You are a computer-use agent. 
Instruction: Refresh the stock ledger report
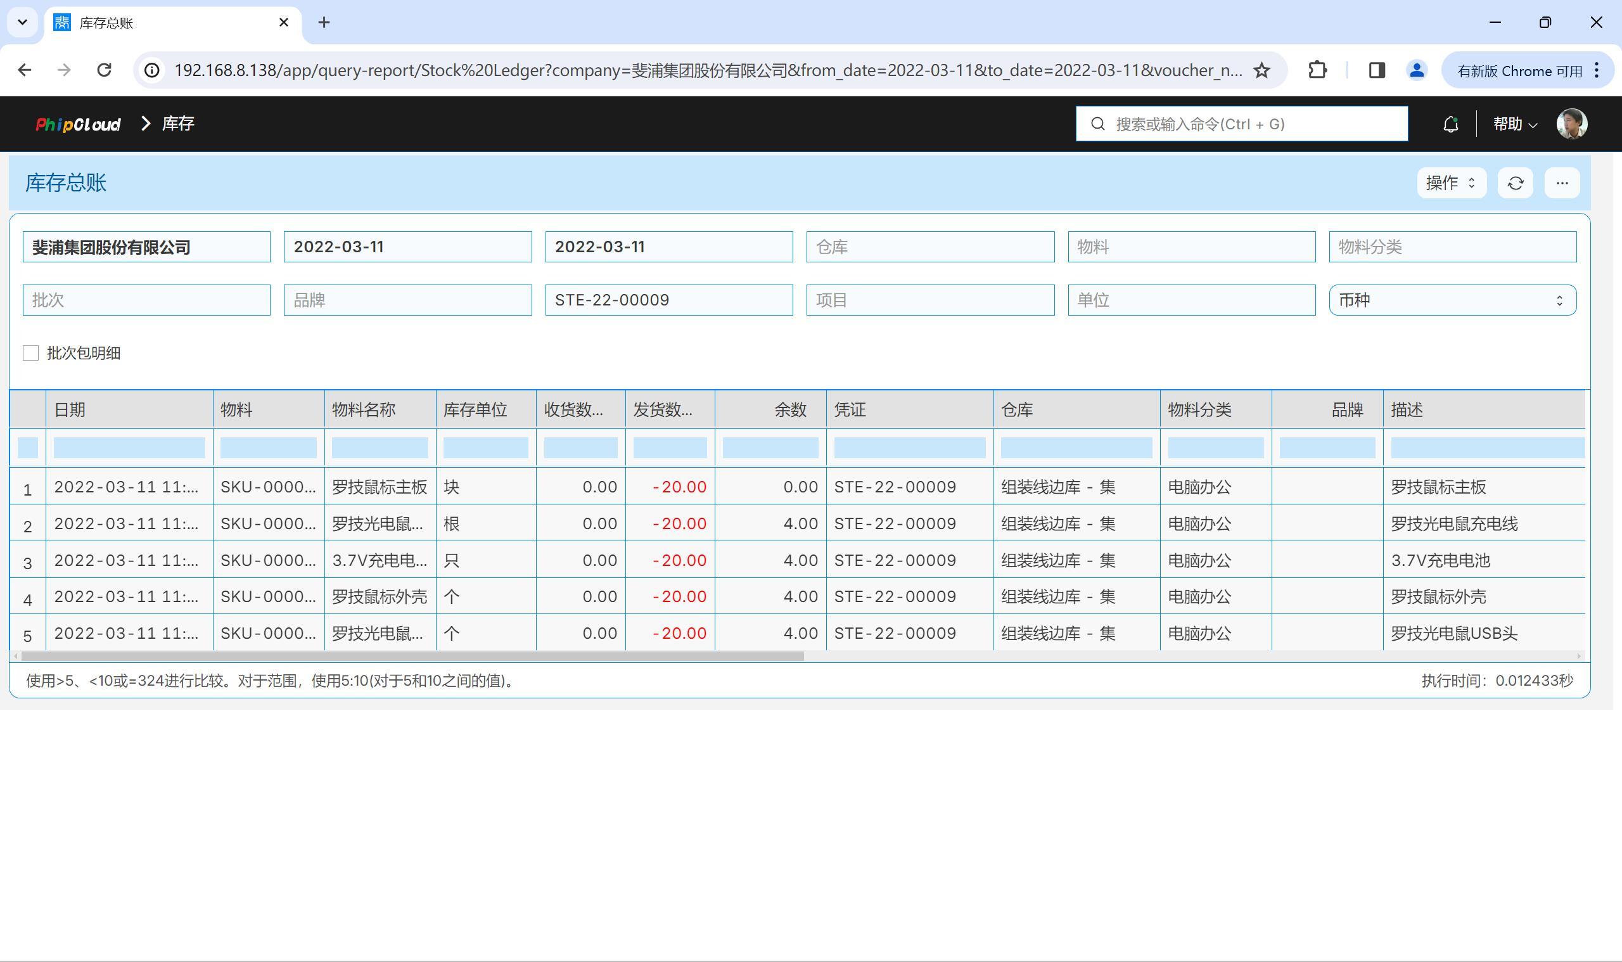1515,183
